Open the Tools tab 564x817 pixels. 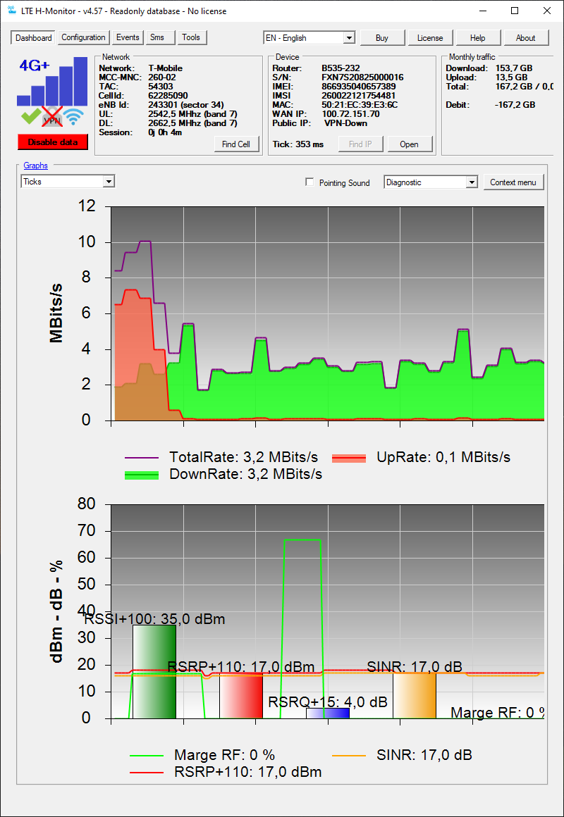(192, 37)
